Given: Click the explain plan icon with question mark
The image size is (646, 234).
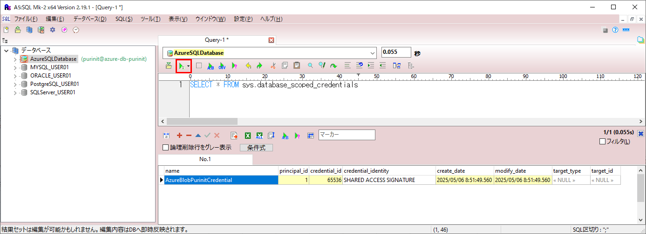Looking at the screenshot, I should [234, 66].
